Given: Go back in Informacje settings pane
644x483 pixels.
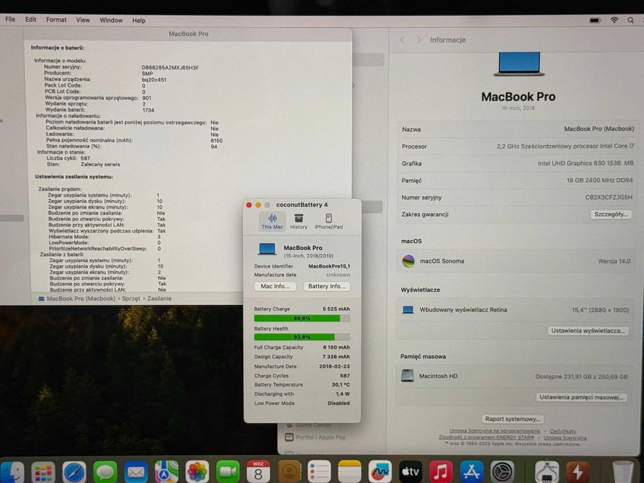Looking at the screenshot, I should pyautogui.click(x=402, y=40).
